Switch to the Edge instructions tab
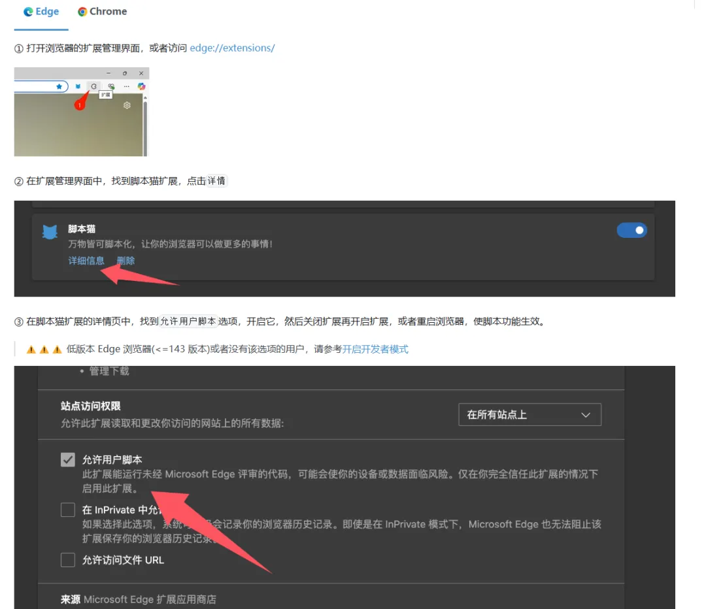The image size is (706, 609). coord(41,12)
